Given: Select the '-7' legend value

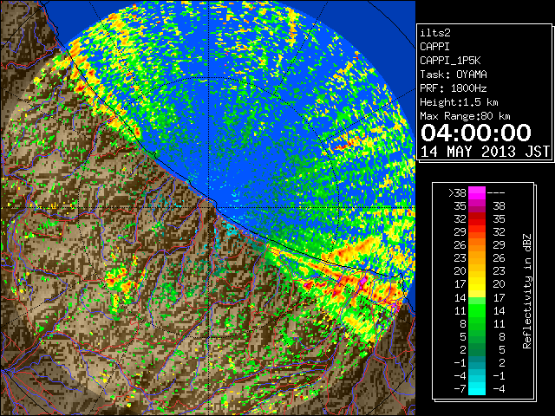Looking at the screenshot, I should (460, 389).
